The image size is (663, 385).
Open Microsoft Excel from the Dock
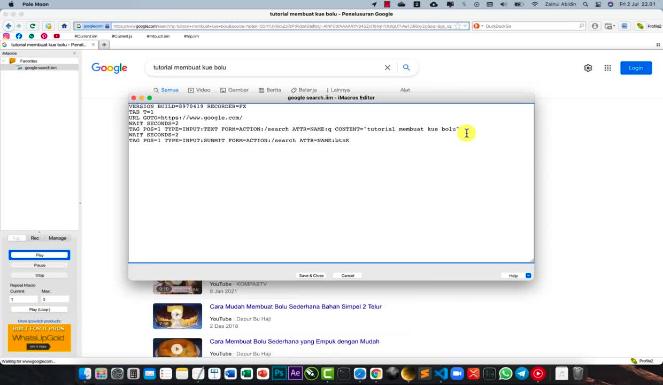click(x=246, y=373)
